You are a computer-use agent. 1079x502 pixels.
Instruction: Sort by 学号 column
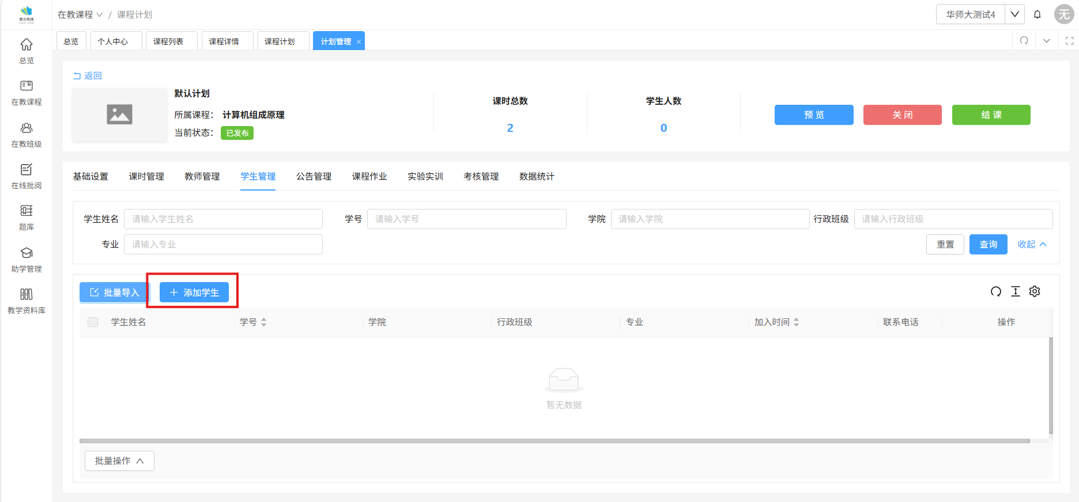[263, 322]
